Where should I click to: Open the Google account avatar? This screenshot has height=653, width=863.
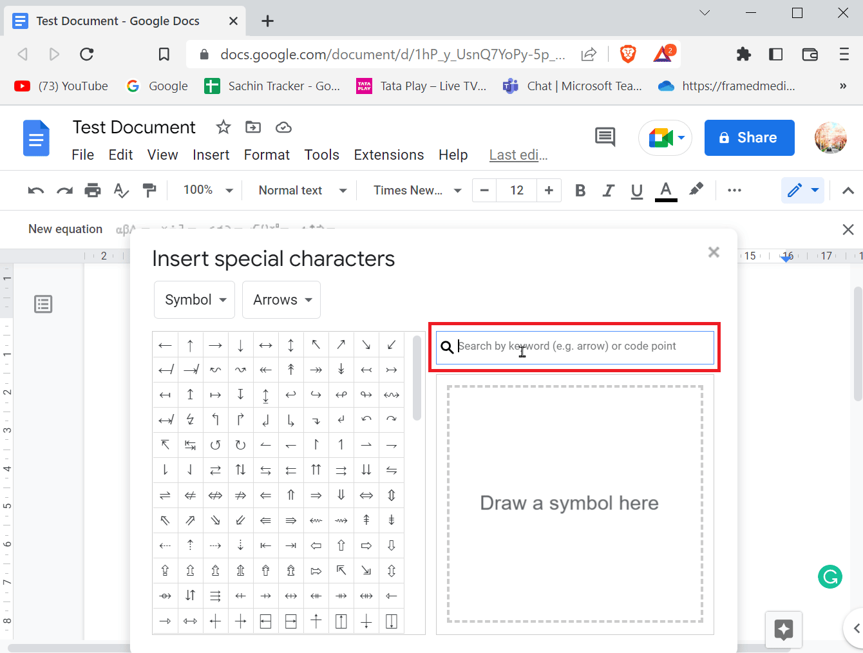point(831,138)
